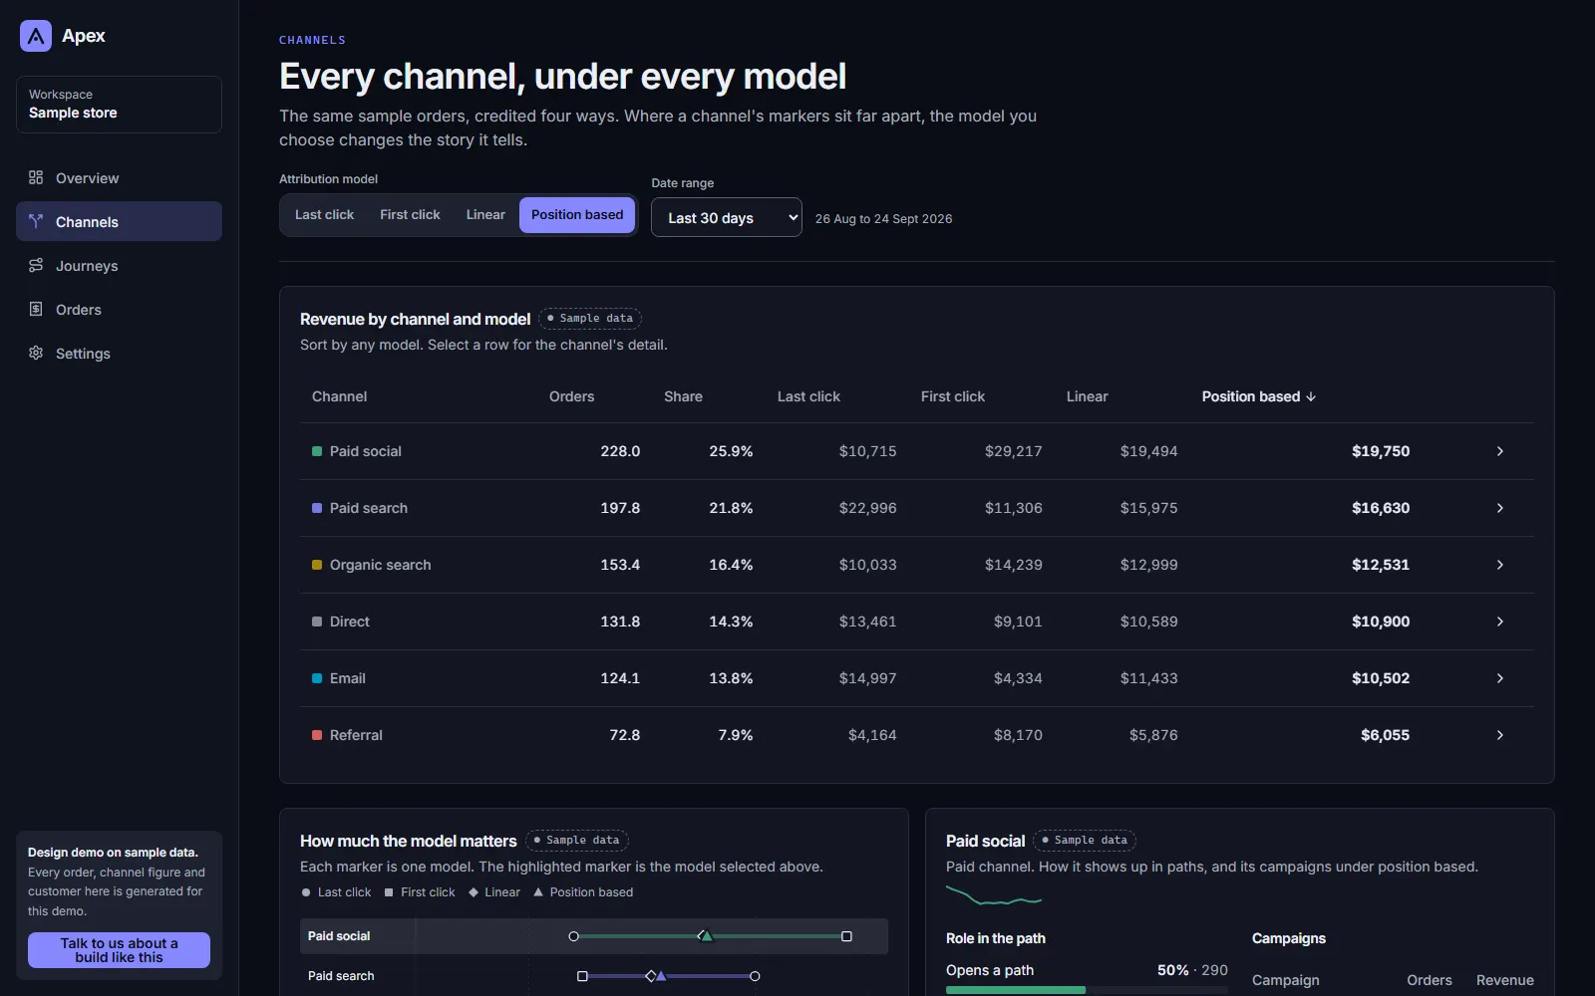Image resolution: width=1595 pixels, height=996 pixels.
Task: Click the Paid social position based value $19,750
Action: [1381, 451]
